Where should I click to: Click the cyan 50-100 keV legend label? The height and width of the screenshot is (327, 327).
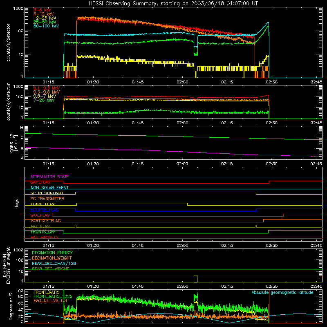coord(46,26)
